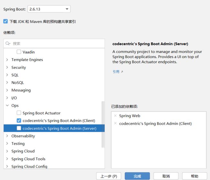
Task: Expand the NoSQL category
Action: tap(7, 82)
